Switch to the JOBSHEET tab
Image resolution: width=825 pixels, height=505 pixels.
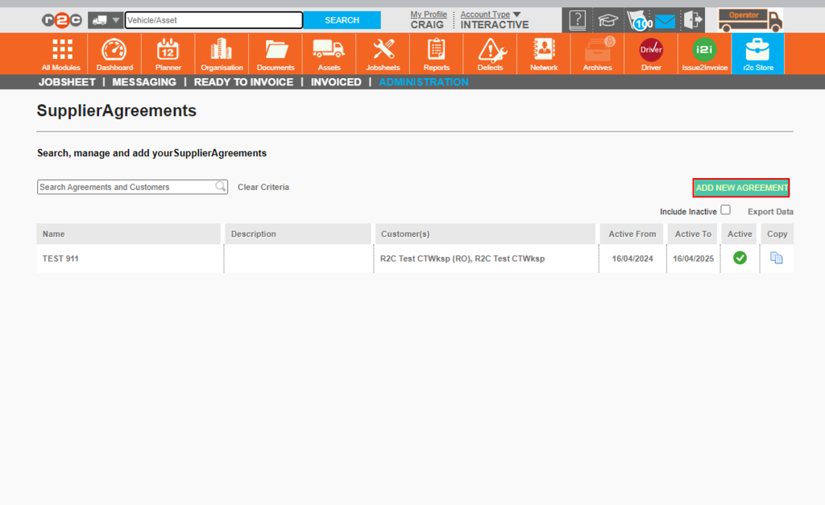pos(67,82)
